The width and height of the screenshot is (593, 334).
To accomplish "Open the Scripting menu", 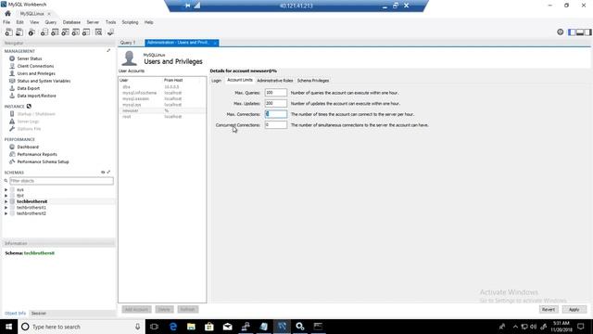I will 130,22.
